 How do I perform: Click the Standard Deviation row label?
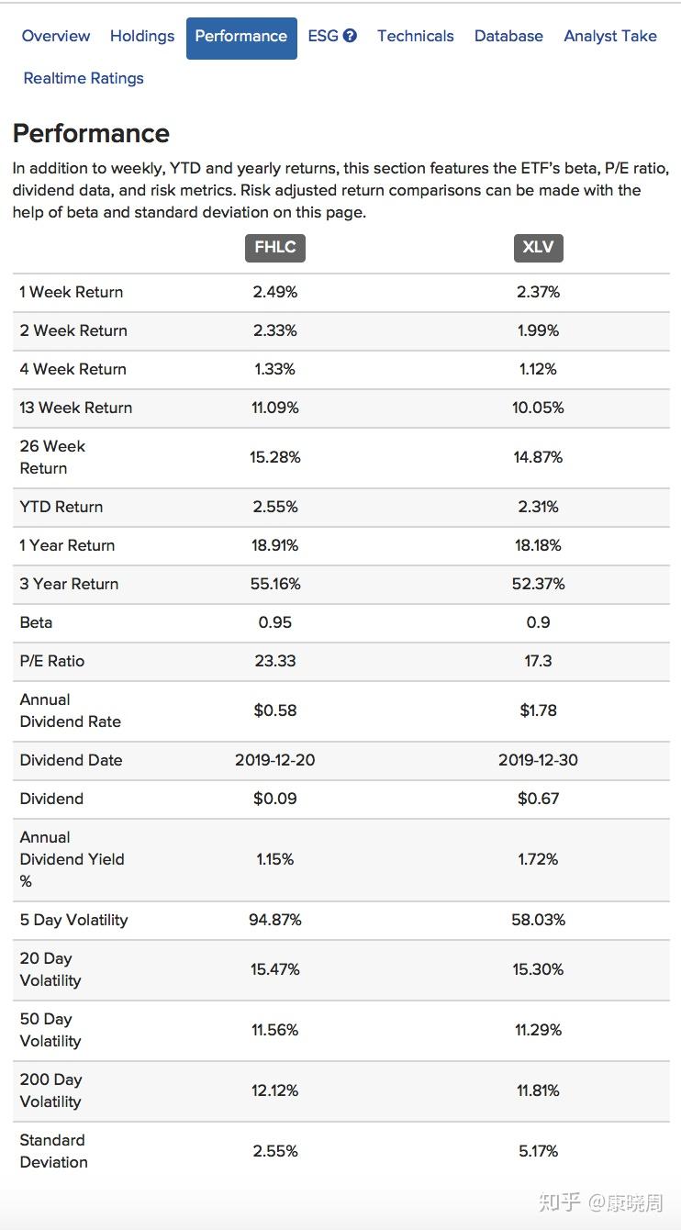(53, 1151)
